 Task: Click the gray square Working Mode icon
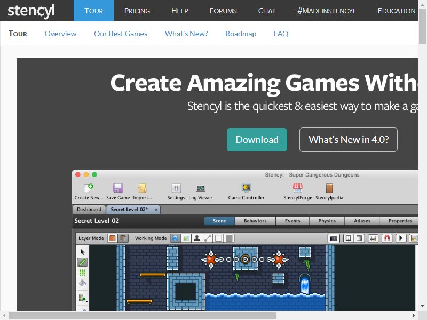230,238
